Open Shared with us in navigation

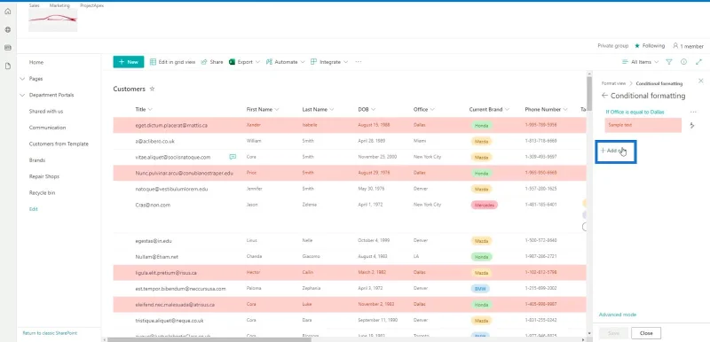46,111
